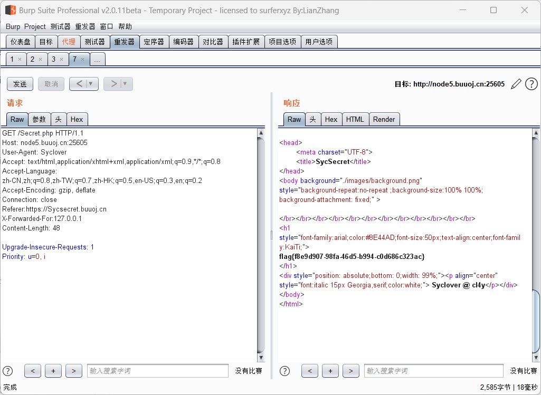Viewport: 541px width, 395px height.
Task: Go to next request search match
Action: point(74,371)
